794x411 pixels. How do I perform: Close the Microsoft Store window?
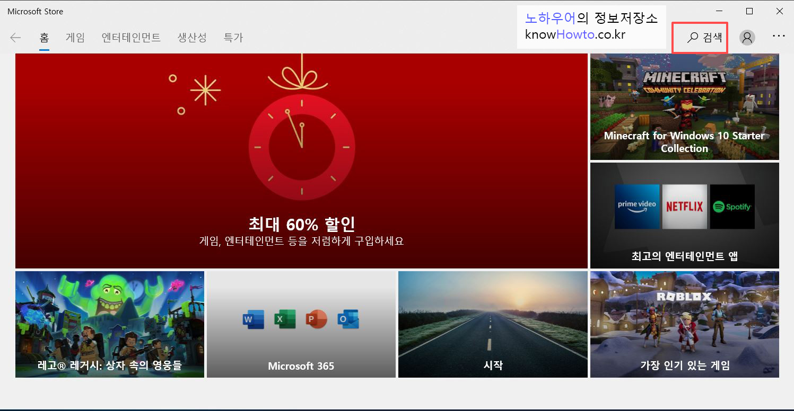779,11
